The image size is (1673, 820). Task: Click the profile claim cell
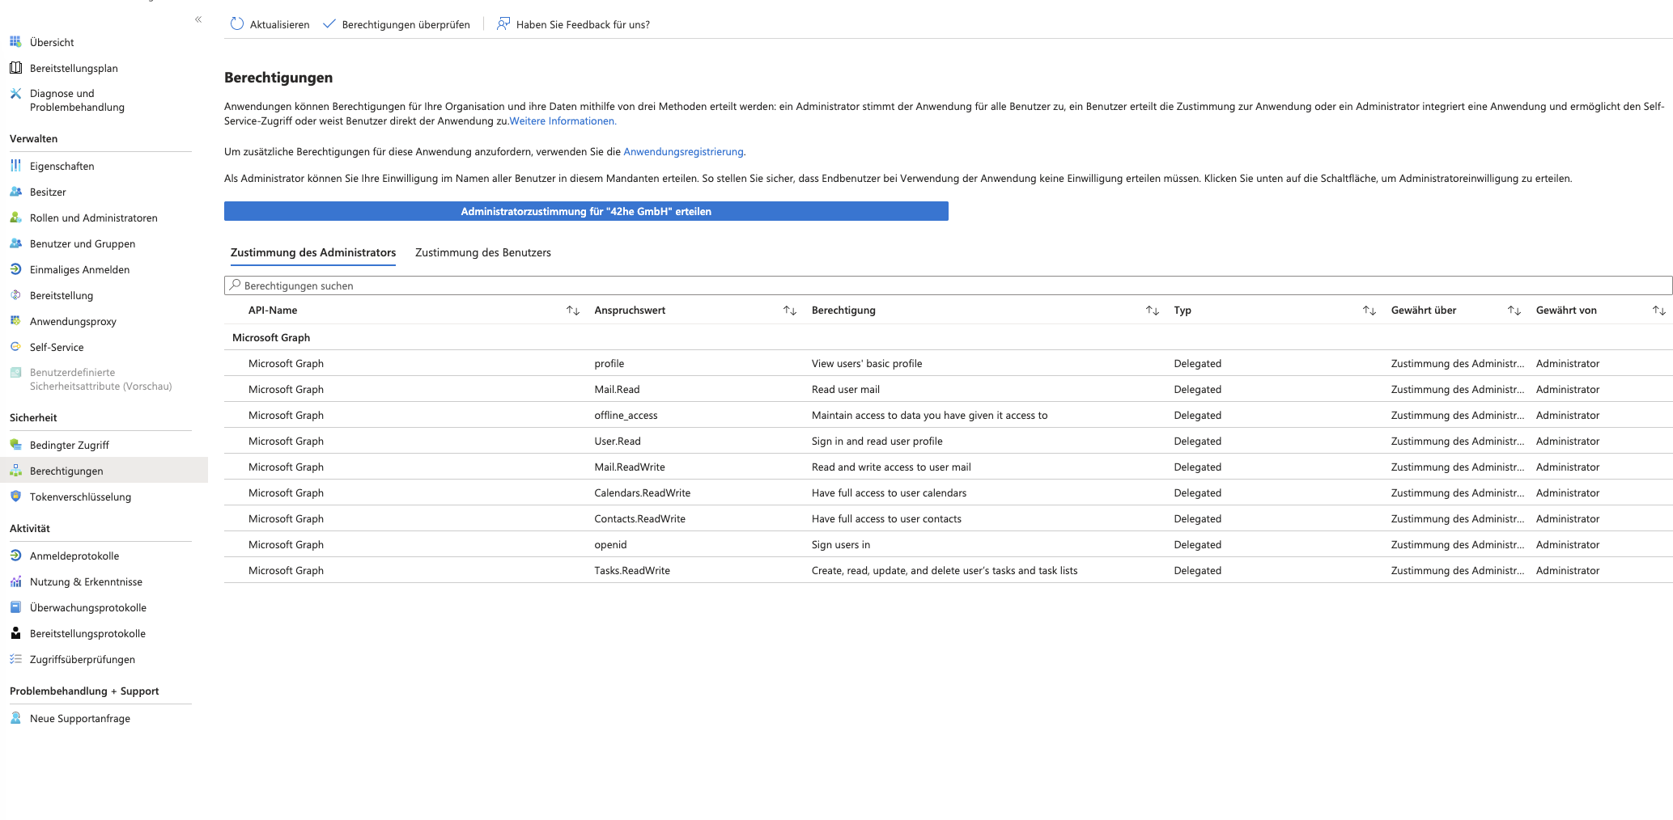[609, 363]
